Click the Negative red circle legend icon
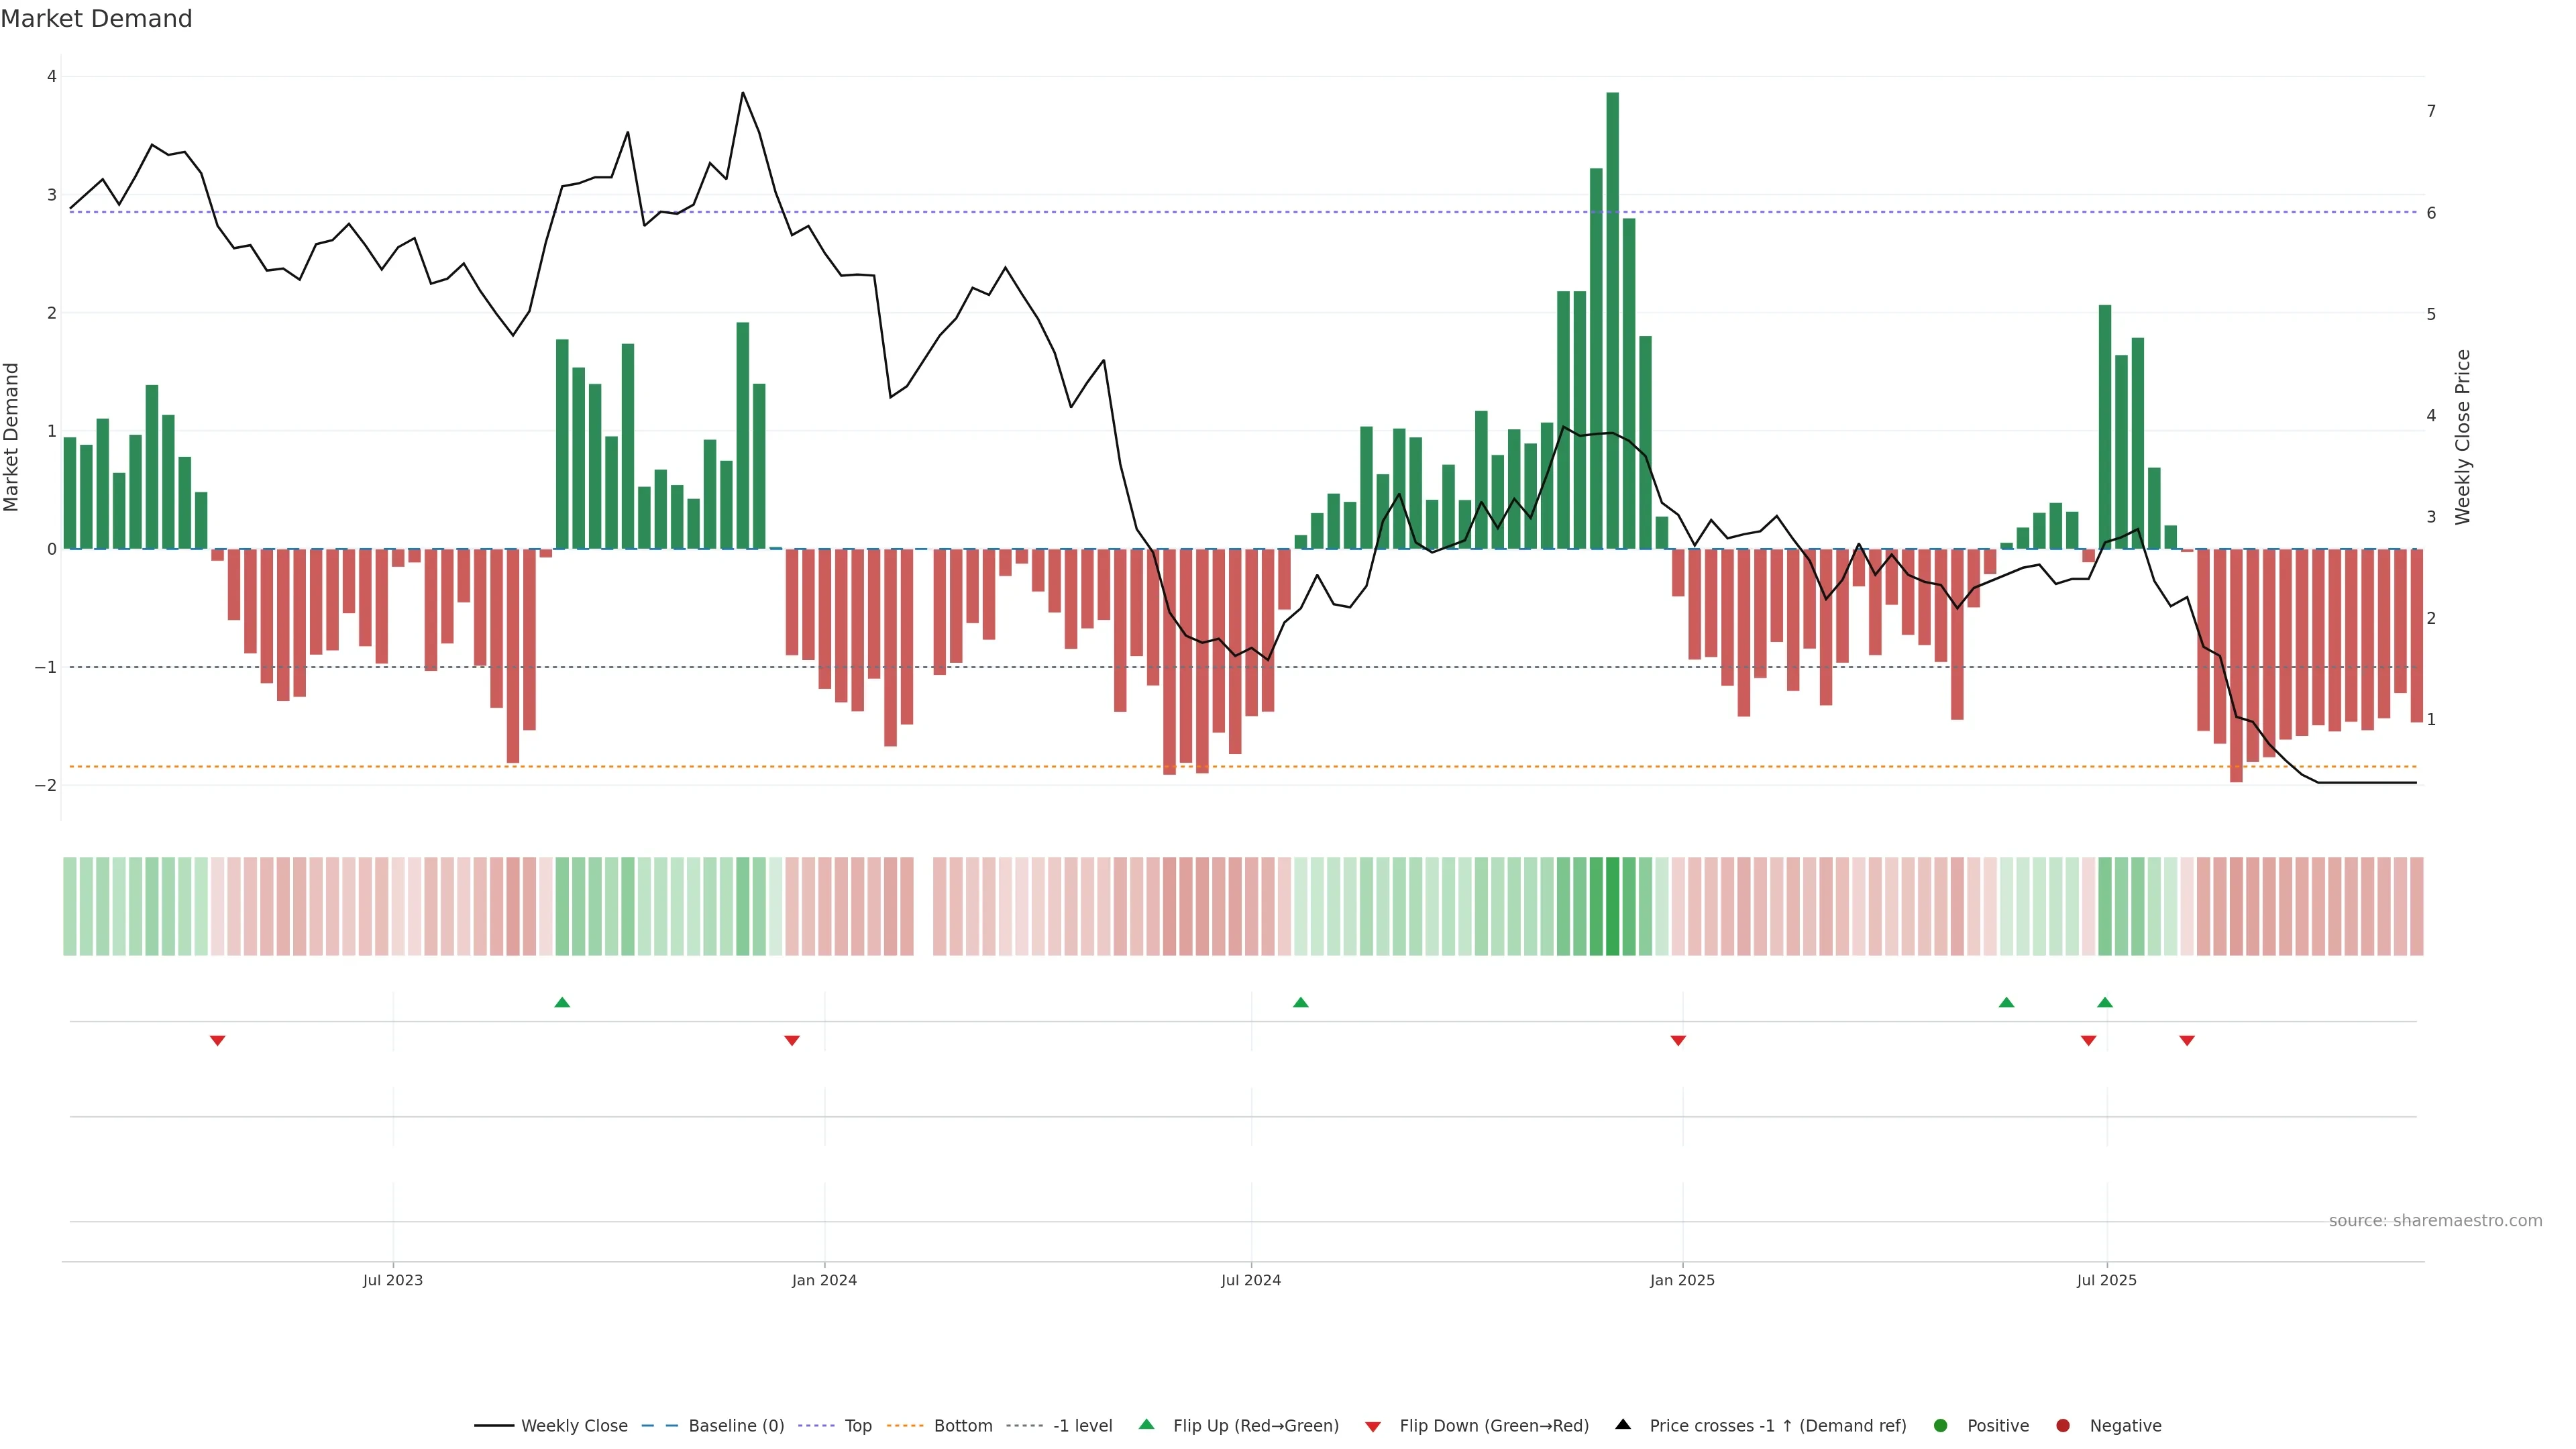This screenshot has height=1449, width=2576. click(2063, 1425)
